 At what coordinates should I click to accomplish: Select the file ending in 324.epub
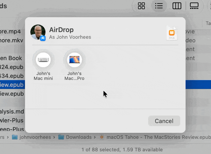coord(12,67)
